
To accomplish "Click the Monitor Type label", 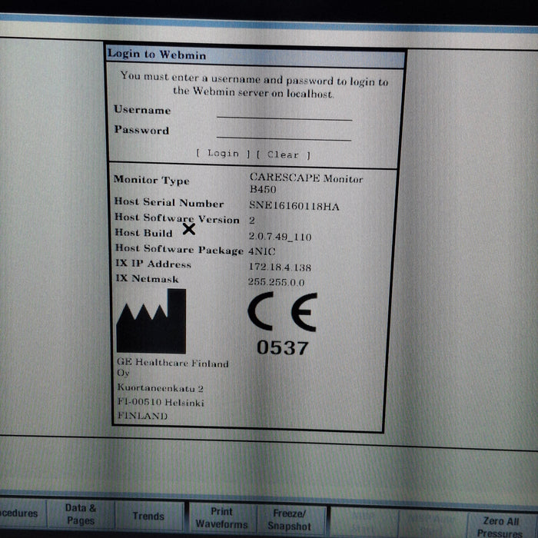I will click(x=151, y=180).
